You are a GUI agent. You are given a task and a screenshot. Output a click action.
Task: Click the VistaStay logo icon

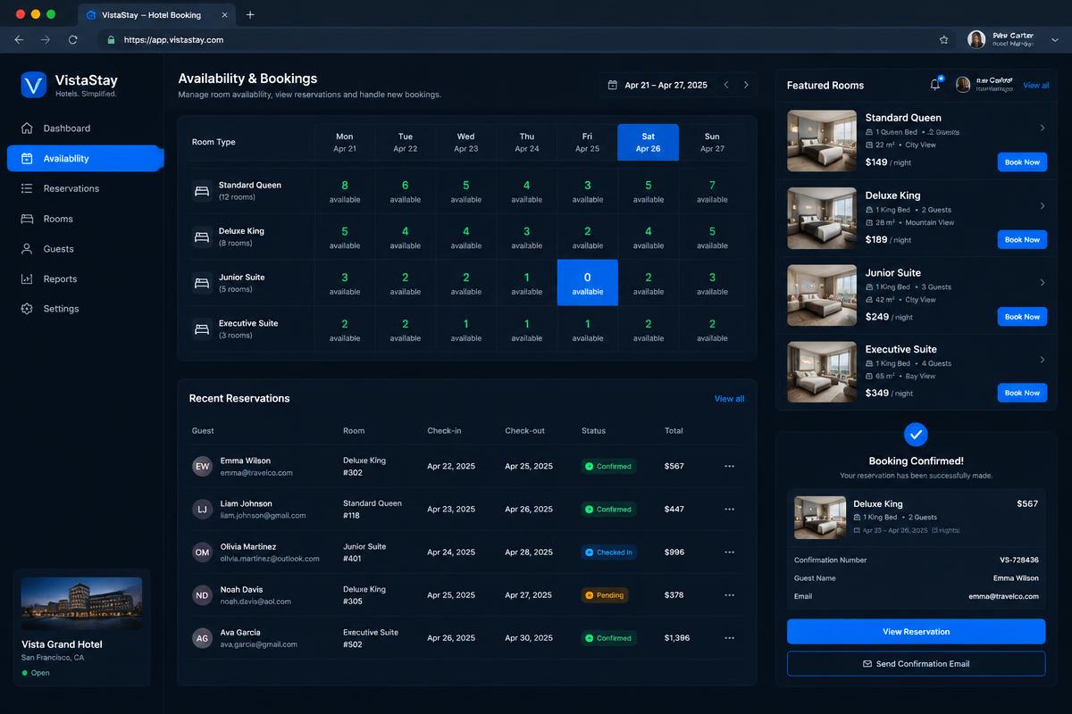point(33,85)
